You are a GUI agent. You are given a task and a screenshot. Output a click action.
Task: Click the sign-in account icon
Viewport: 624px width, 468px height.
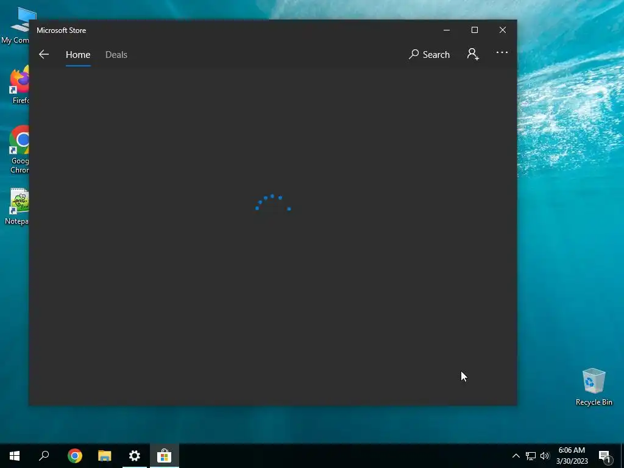[x=473, y=54]
